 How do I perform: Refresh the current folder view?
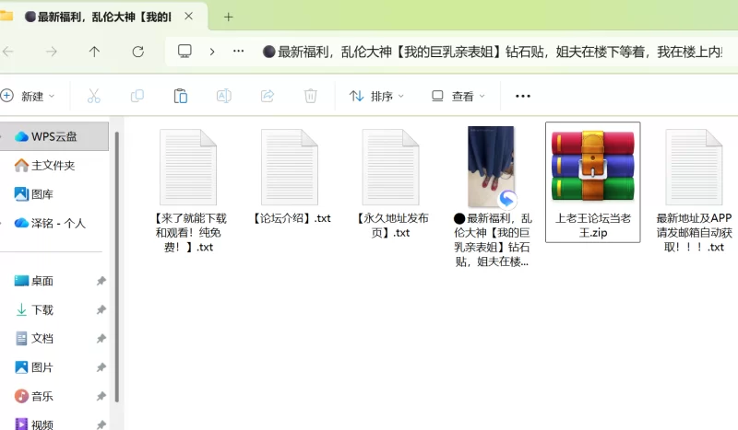pyautogui.click(x=138, y=52)
